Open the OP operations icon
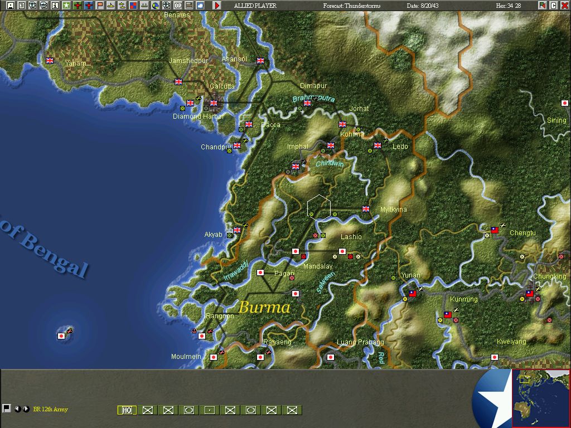The height and width of the screenshot is (428, 571). coord(178,6)
